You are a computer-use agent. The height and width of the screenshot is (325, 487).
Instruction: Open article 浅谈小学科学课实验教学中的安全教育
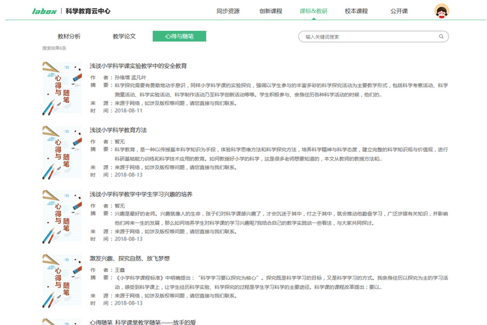click(139, 66)
